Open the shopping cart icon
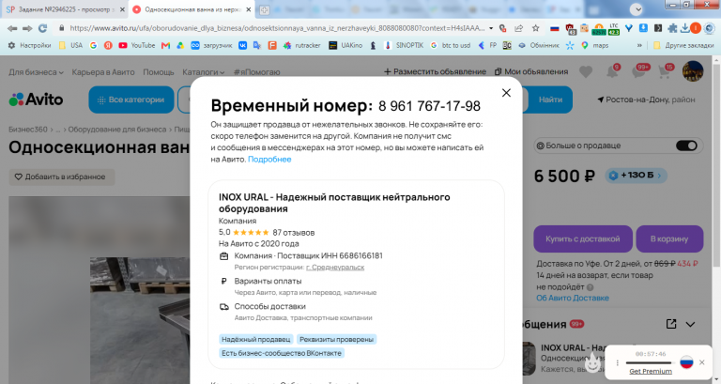 coord(665,71)
